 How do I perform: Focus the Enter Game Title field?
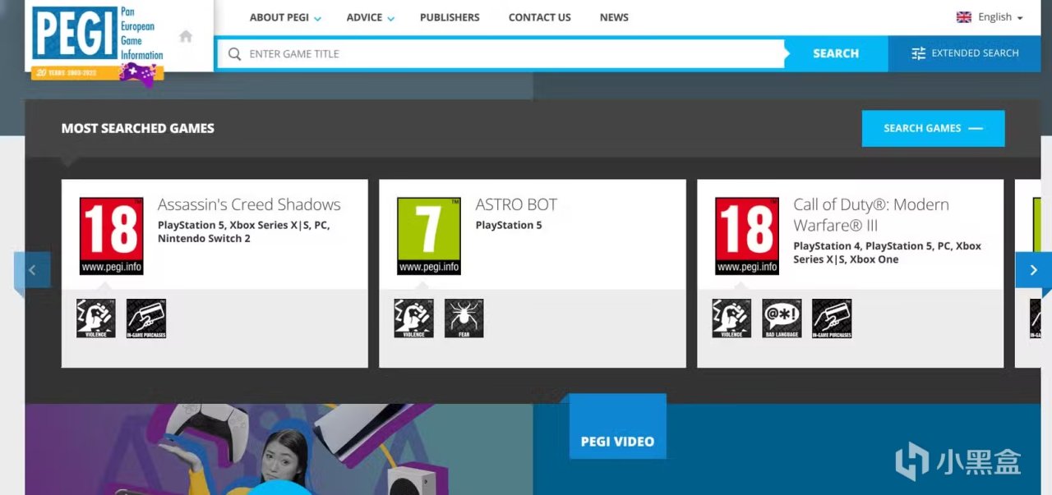pos(501,54)
